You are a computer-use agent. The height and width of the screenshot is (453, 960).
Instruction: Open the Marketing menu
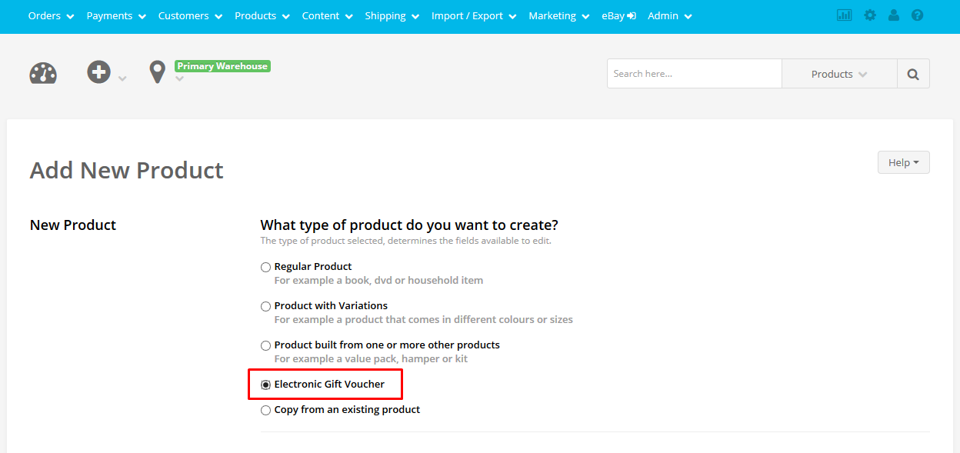(559, 15)
